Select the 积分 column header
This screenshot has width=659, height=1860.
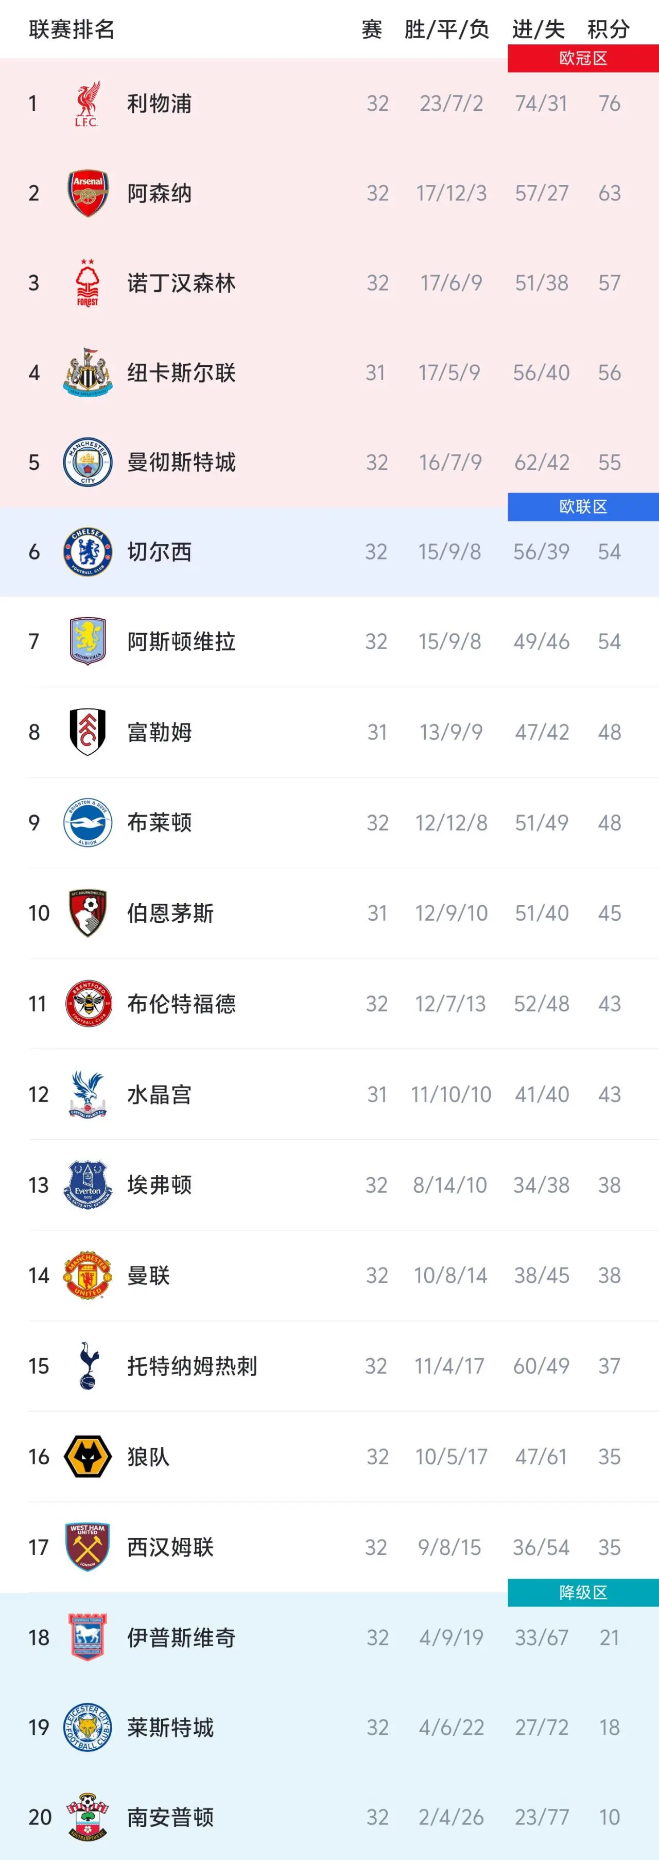click(609, 29)
